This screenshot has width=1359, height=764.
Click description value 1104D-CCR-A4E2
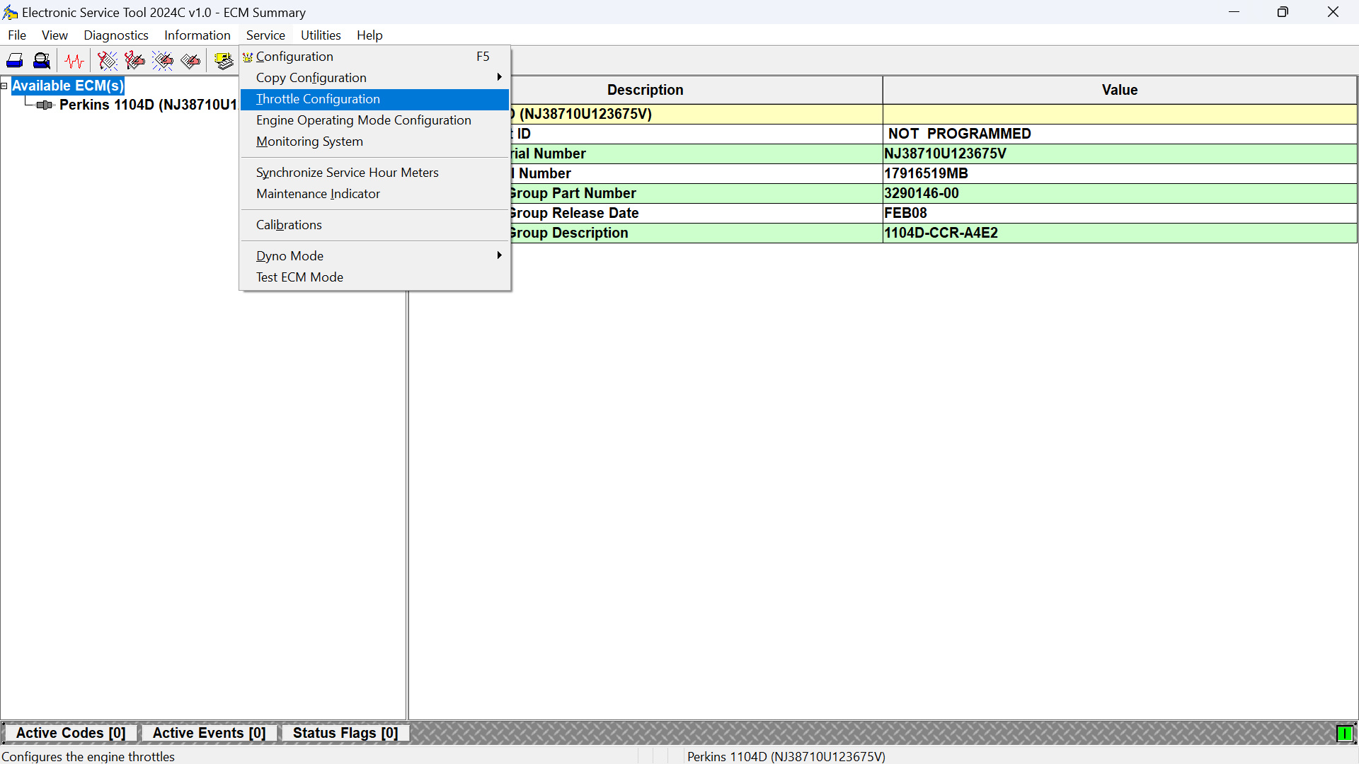click(1120, 233)
